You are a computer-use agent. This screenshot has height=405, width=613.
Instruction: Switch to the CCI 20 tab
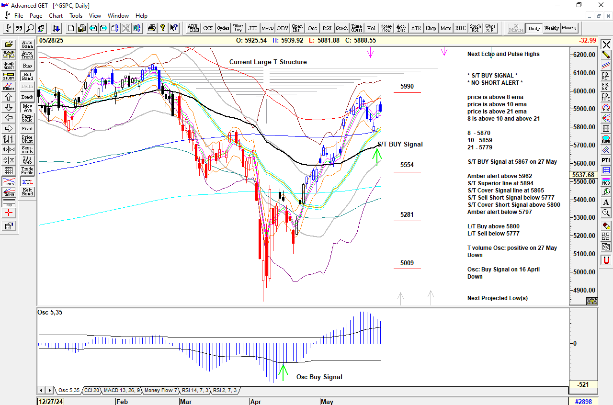[x=91, y=391]
